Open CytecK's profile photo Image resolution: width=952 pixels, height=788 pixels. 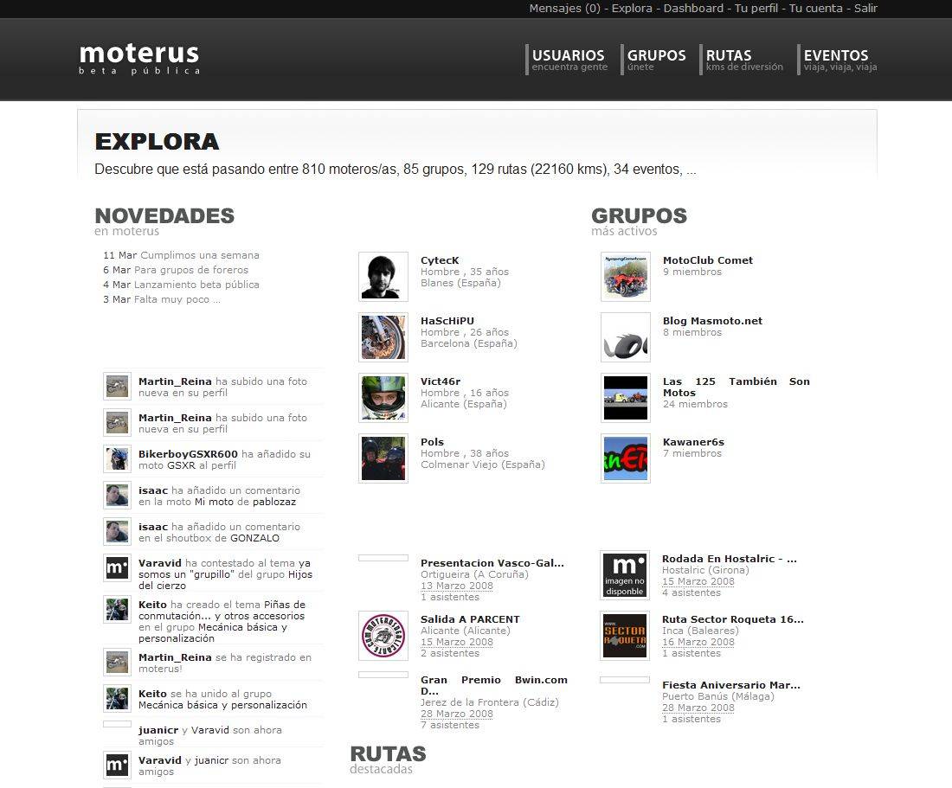(x=383, y=277)
